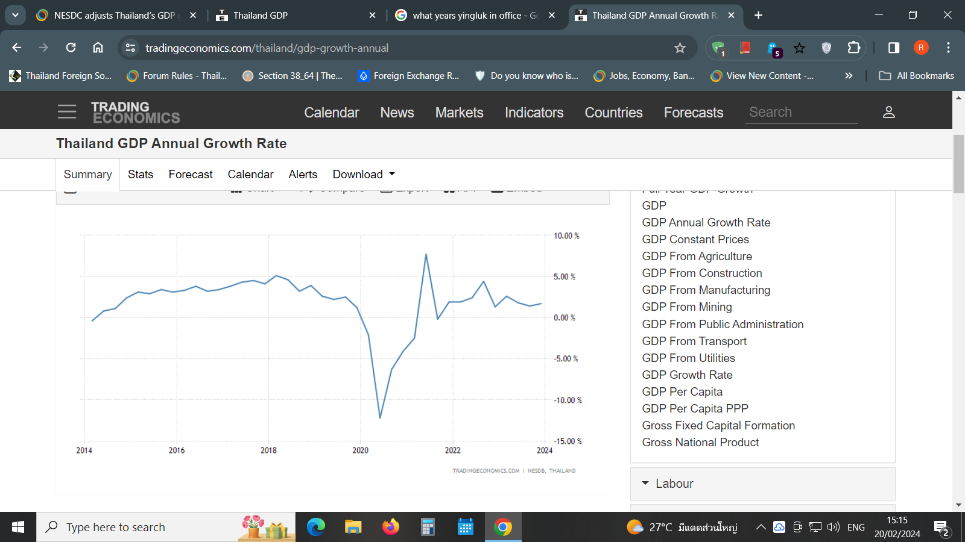Image resolution: width=965 pixels, height=542 pixels.
Task: Open the Thailand Foreign So... bookmark
Action: pyautogui.click(x=60, y=75)
